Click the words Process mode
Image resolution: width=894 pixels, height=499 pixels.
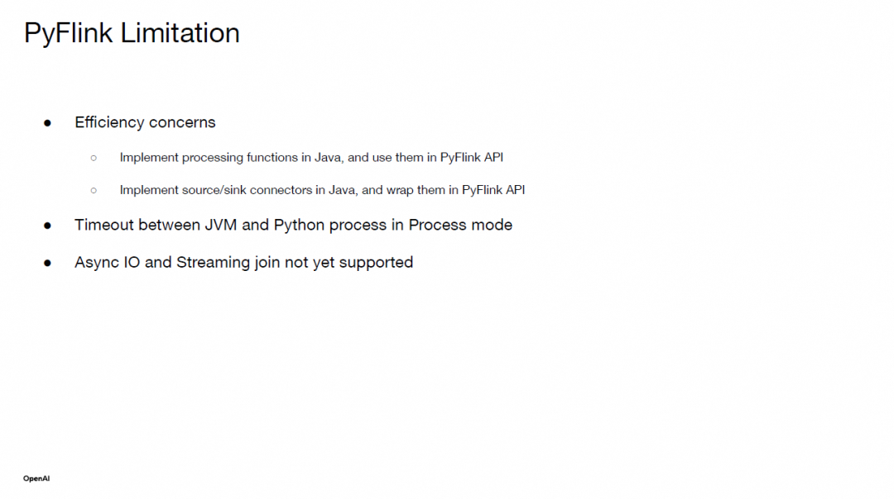460,225
